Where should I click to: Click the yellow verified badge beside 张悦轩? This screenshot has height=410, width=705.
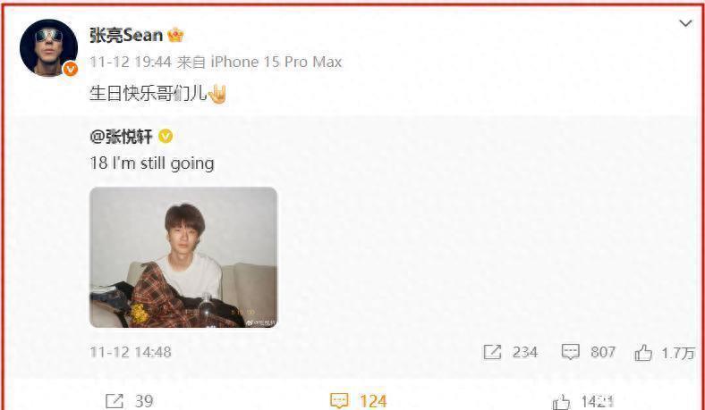[x=166, y=136]
